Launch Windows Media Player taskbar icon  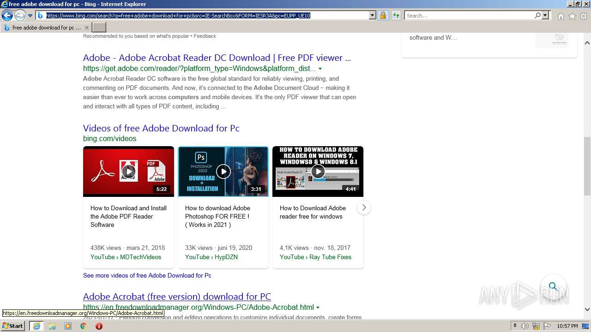tap(68, 326)
